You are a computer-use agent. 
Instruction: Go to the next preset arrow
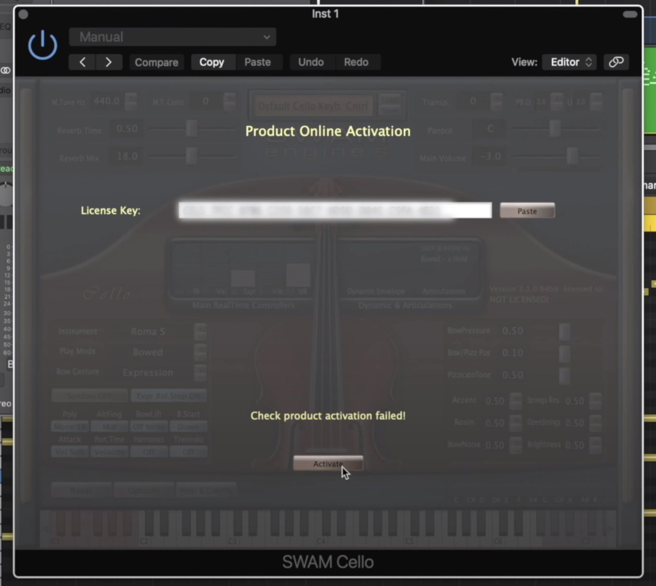tap(109, 62)
